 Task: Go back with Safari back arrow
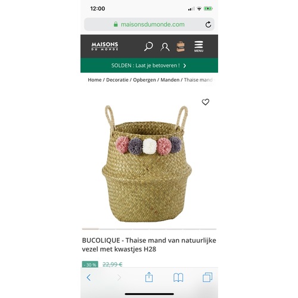click(89, 277)
